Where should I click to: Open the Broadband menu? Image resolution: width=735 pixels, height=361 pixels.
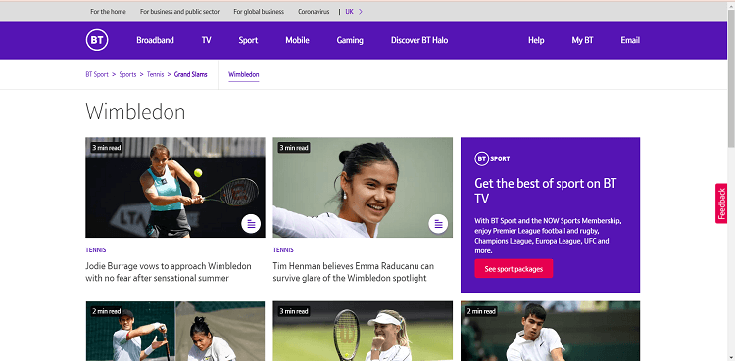point(155,40)
